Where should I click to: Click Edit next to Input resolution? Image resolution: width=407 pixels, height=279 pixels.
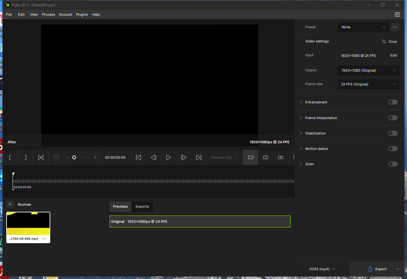(x=393, y=55)
